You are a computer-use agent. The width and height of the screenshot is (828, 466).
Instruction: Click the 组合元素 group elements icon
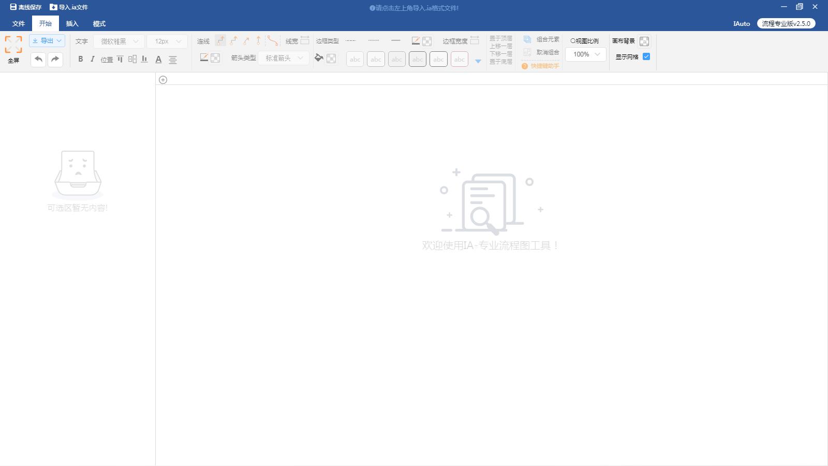tap(527, 39)
